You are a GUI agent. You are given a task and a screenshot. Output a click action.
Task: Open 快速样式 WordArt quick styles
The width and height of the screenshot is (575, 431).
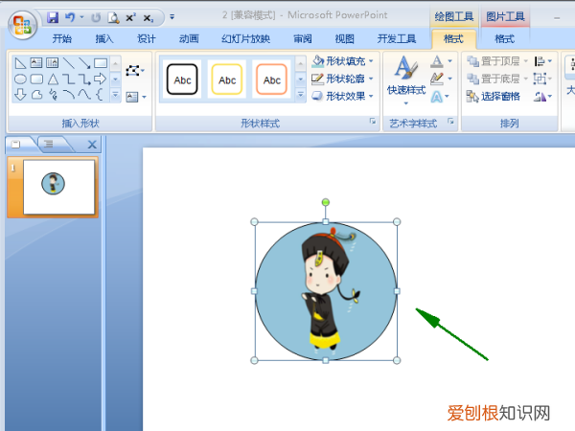click(406, 80)
